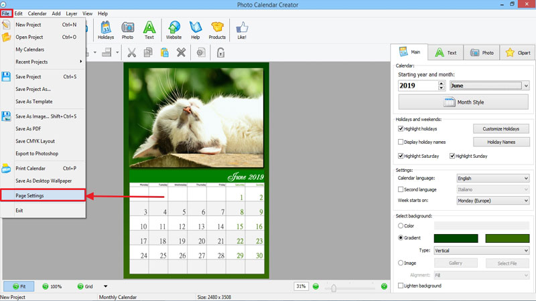
Task: Click the Lock object padlock icon
Action: 220,53
